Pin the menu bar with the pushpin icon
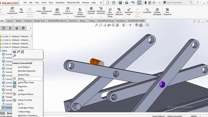Image resolution: width=208 pixels, height=117 pixels. [x=101, y=3]
